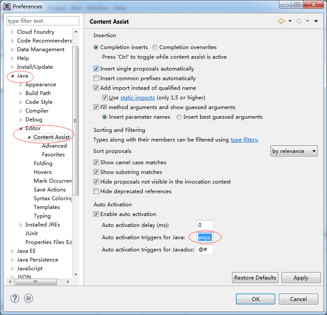Select Insert parameter names radio button
Image resolution: width=327 pixels, height=315 pixels.
pyautogui.click(x=105, y=117)
